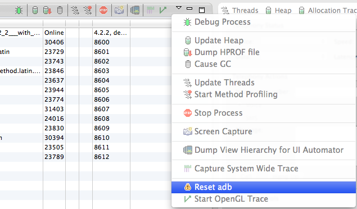
Task: Choose Dump View Hierarchy for UI Automator
Action: pos(264,150)
